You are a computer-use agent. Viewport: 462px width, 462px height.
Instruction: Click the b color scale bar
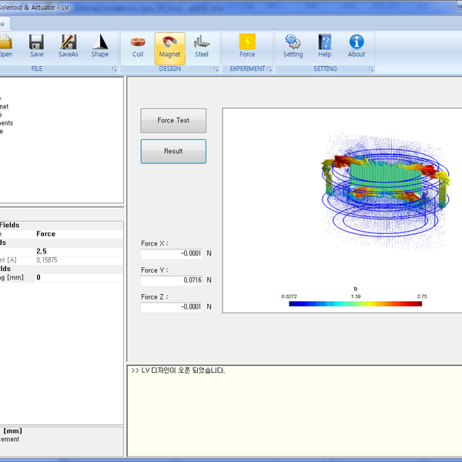(355, 304)
